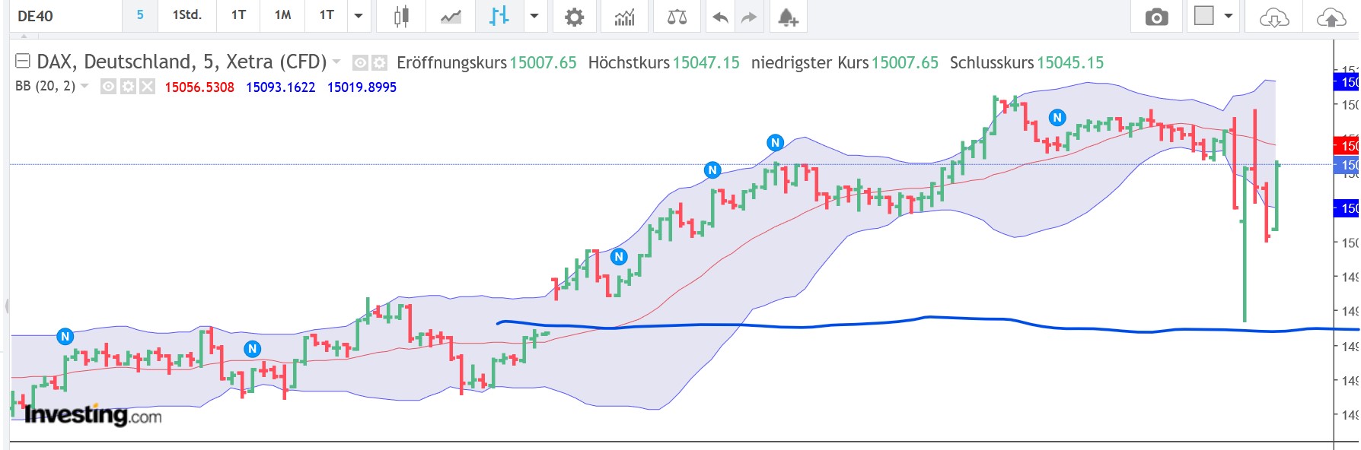Remove BB indicator with the X button
Image resolution: width=1361 pixels, height=450 pixels.
(x=147, y=87)
